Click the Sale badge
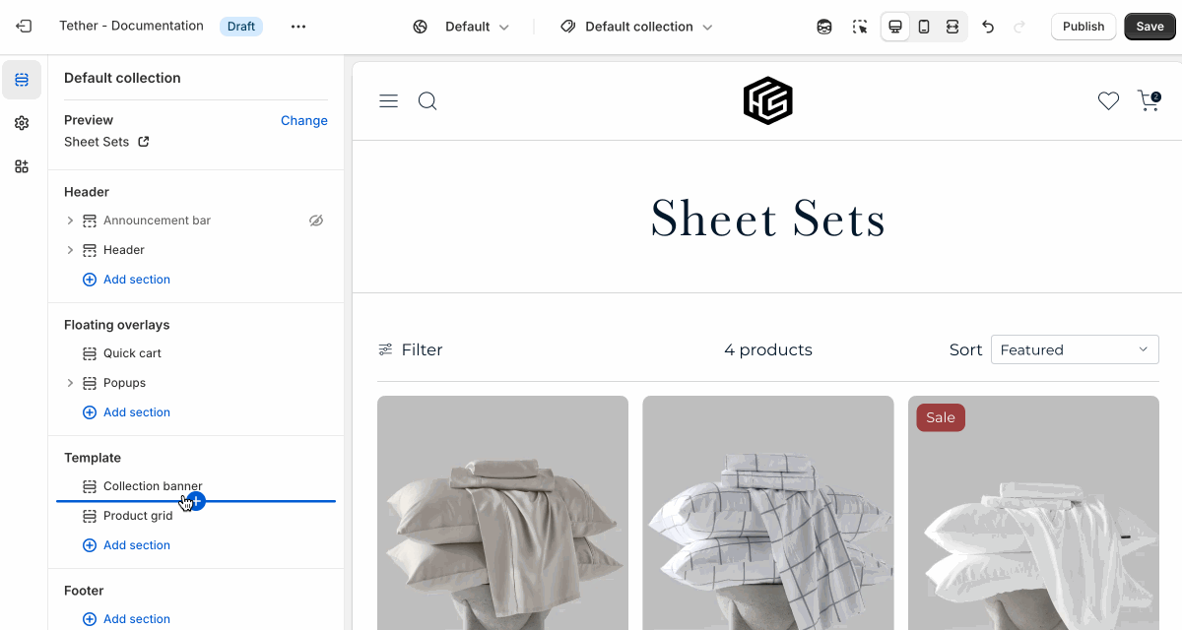 pyautogui.click(x=941, y=417)
